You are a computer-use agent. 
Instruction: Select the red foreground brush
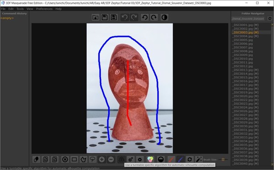pyautogui.click(x=171, y=159)
